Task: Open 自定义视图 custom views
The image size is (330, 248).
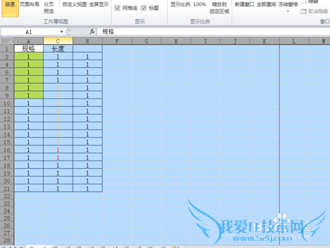Action: coord(75,5)
